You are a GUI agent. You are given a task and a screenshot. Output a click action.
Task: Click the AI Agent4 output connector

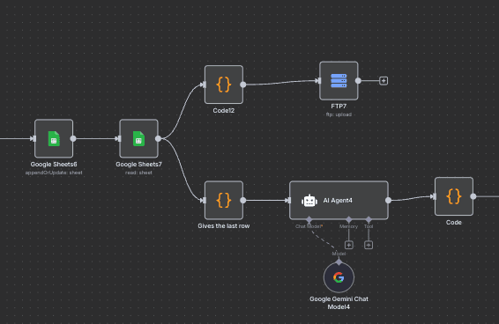388,201
